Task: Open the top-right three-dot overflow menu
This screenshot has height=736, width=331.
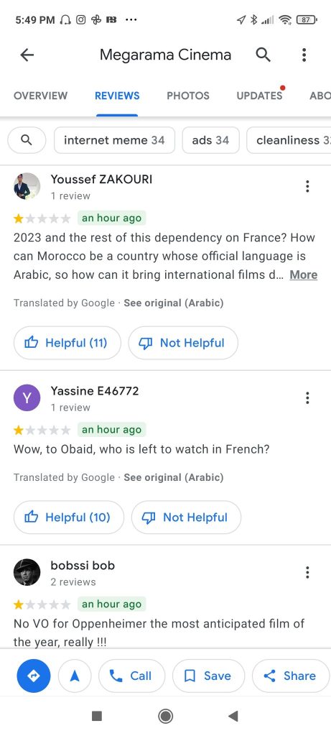Action: click(x=304, y=55)
